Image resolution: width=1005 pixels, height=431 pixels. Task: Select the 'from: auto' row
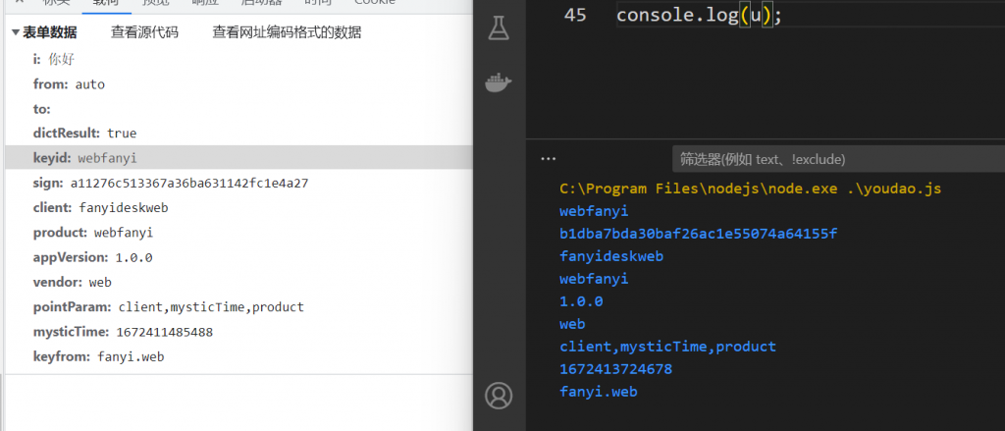[238, 84]
